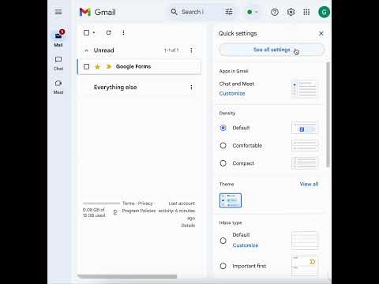Click the Privacy link in footer
379x284 pixels.
click(x=145, y=204)
